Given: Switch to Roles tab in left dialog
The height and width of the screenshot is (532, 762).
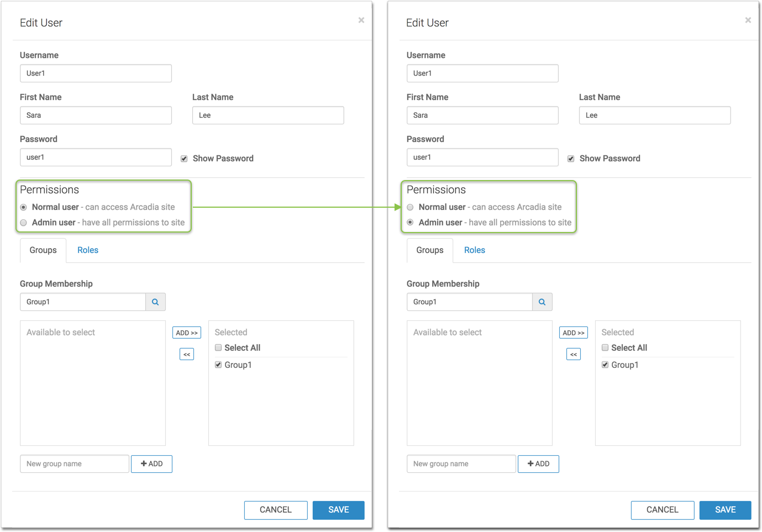Looking at the screenshot, I should 88,250.
